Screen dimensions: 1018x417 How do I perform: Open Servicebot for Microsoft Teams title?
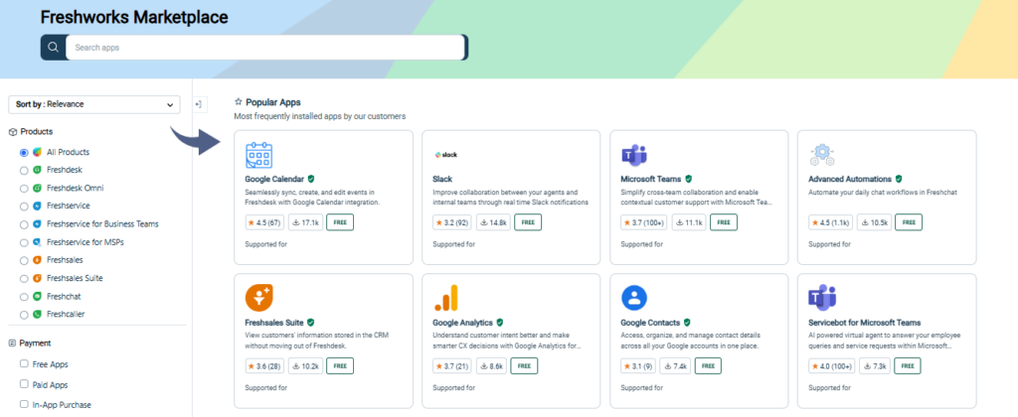click(x=865, y=323)
